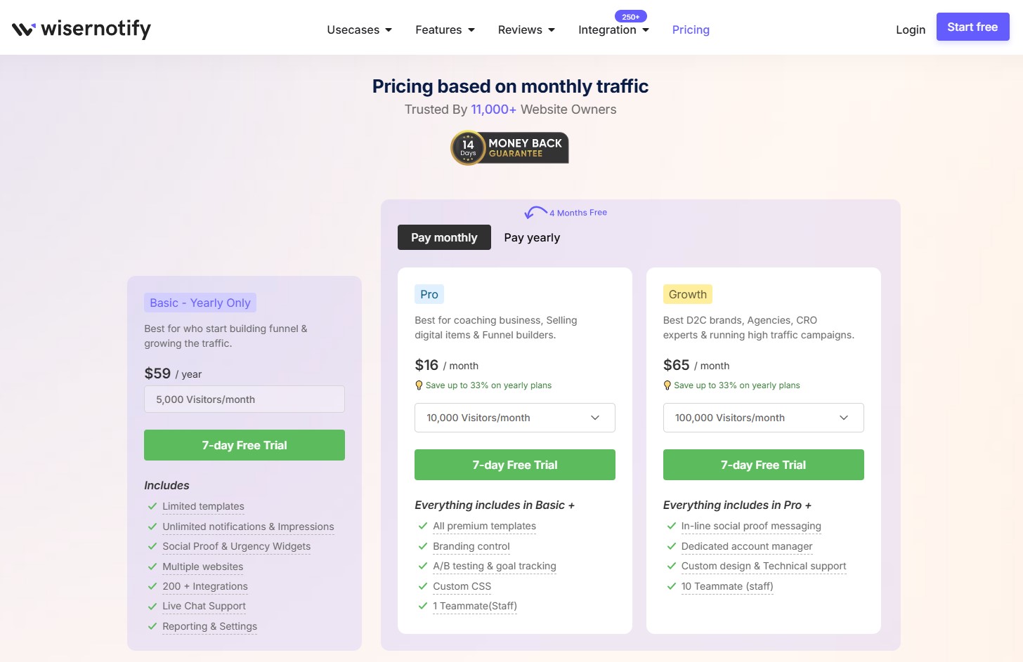Click the wisernotify logo
1023x662 pixels.
(x=80, y=29)
